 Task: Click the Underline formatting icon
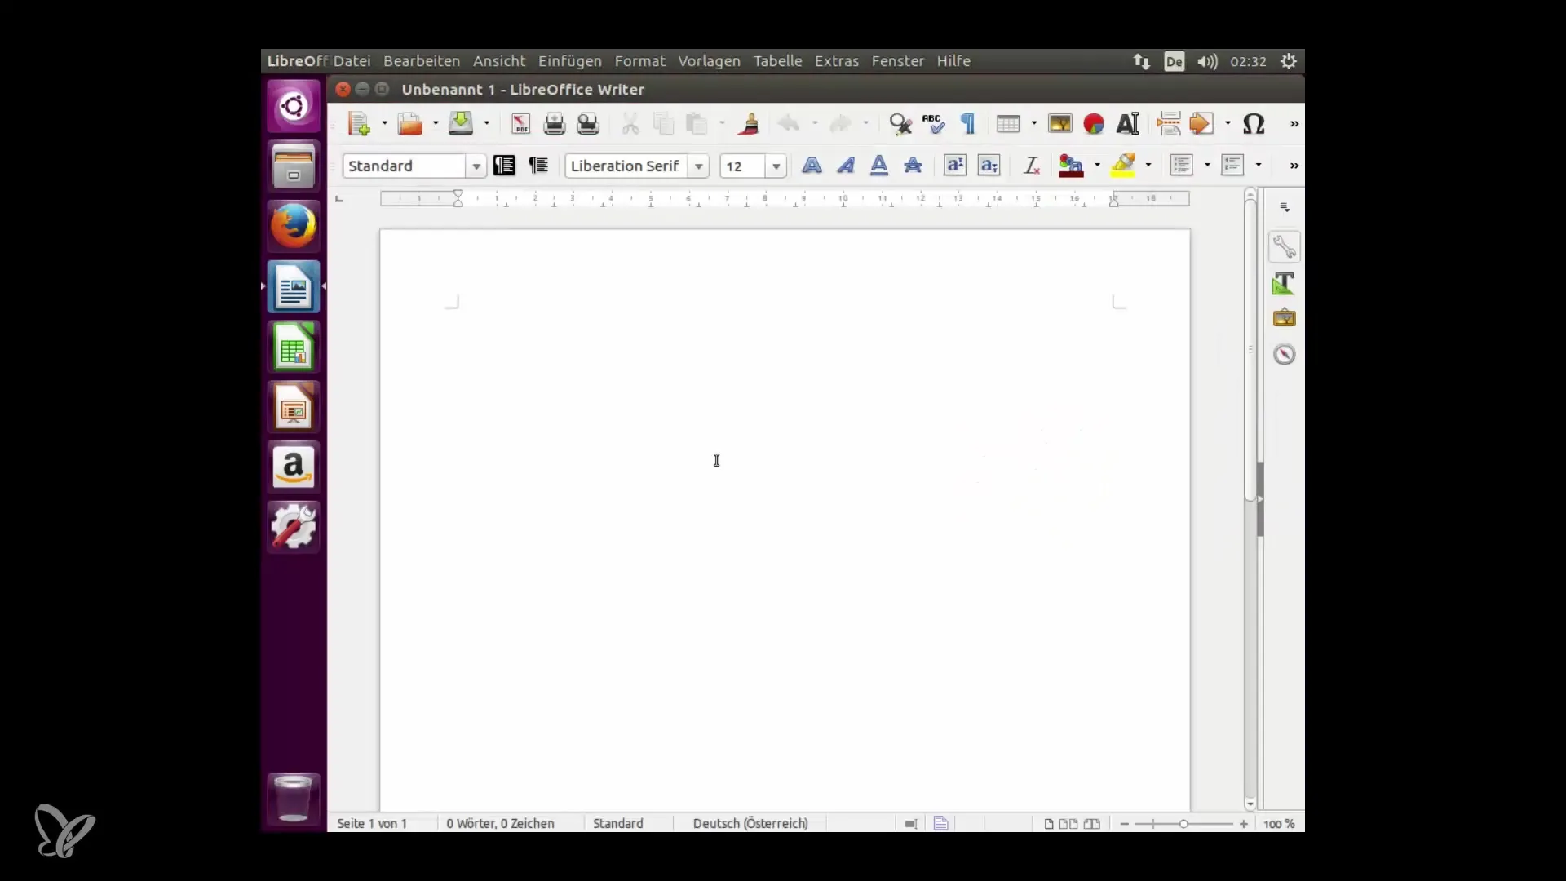(879, 166)
